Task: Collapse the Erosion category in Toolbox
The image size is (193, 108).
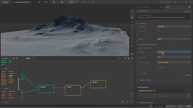Action: click(x=2, y=69)
